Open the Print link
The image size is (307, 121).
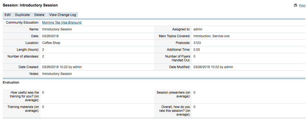click(302, 5)
